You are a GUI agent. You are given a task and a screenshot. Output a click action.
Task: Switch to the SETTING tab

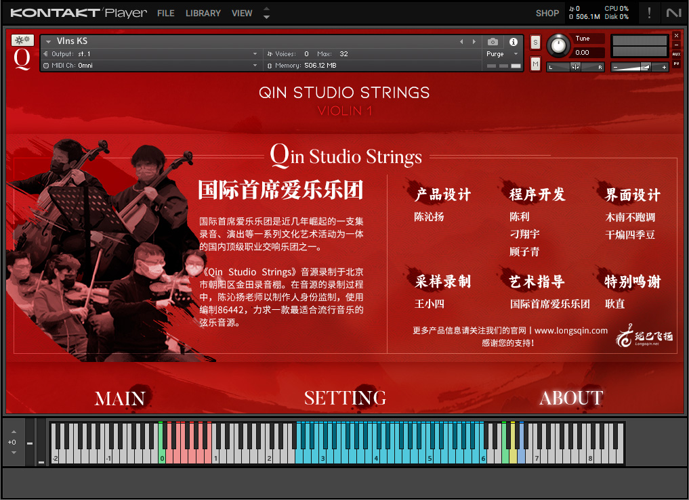coord(345,398)
